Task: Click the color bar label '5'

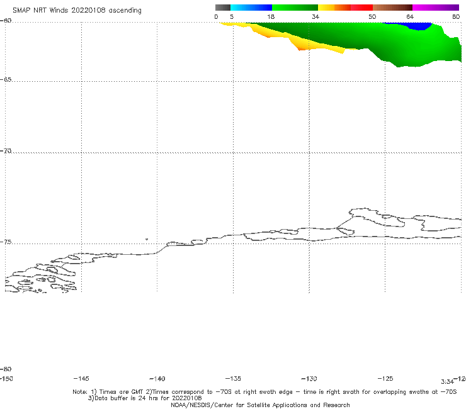Action: (232, 17)
